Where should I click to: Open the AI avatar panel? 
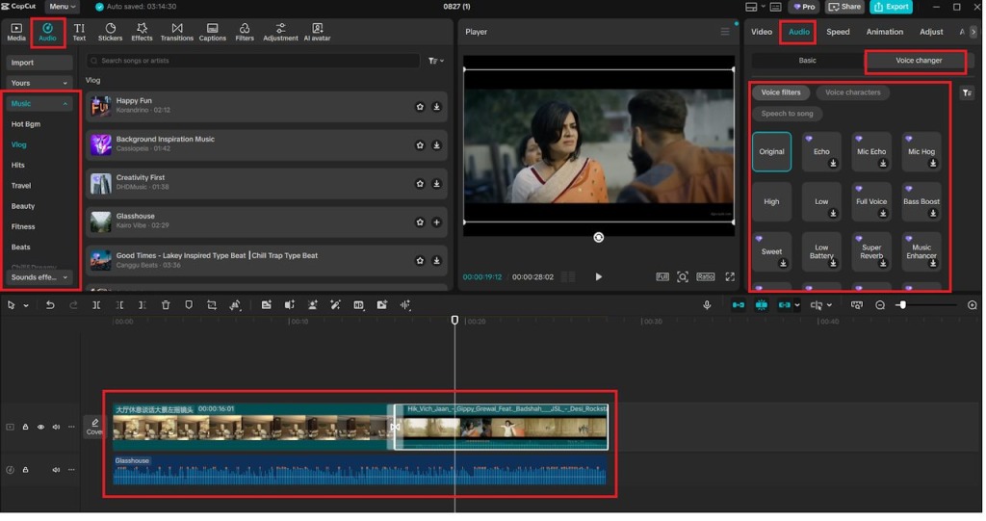(x=317, y=32)
